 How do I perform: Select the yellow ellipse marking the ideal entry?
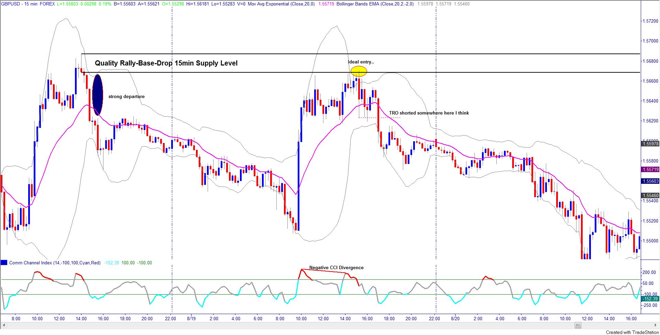359,71
